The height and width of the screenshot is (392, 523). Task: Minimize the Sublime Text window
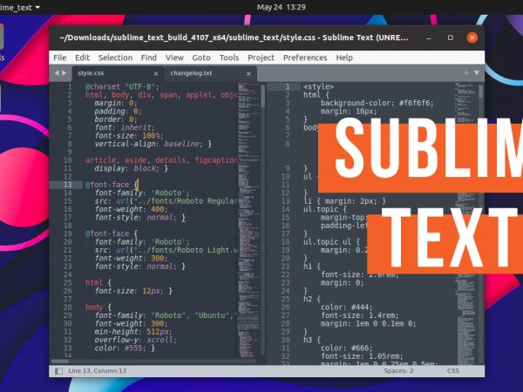[x=429, y=37]
